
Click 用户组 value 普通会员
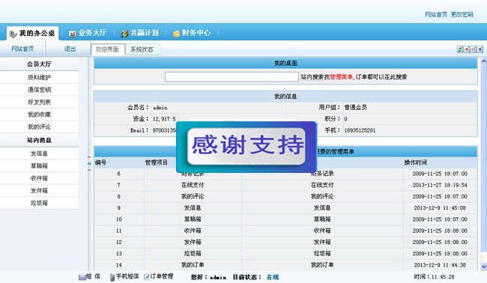(356, 107)
